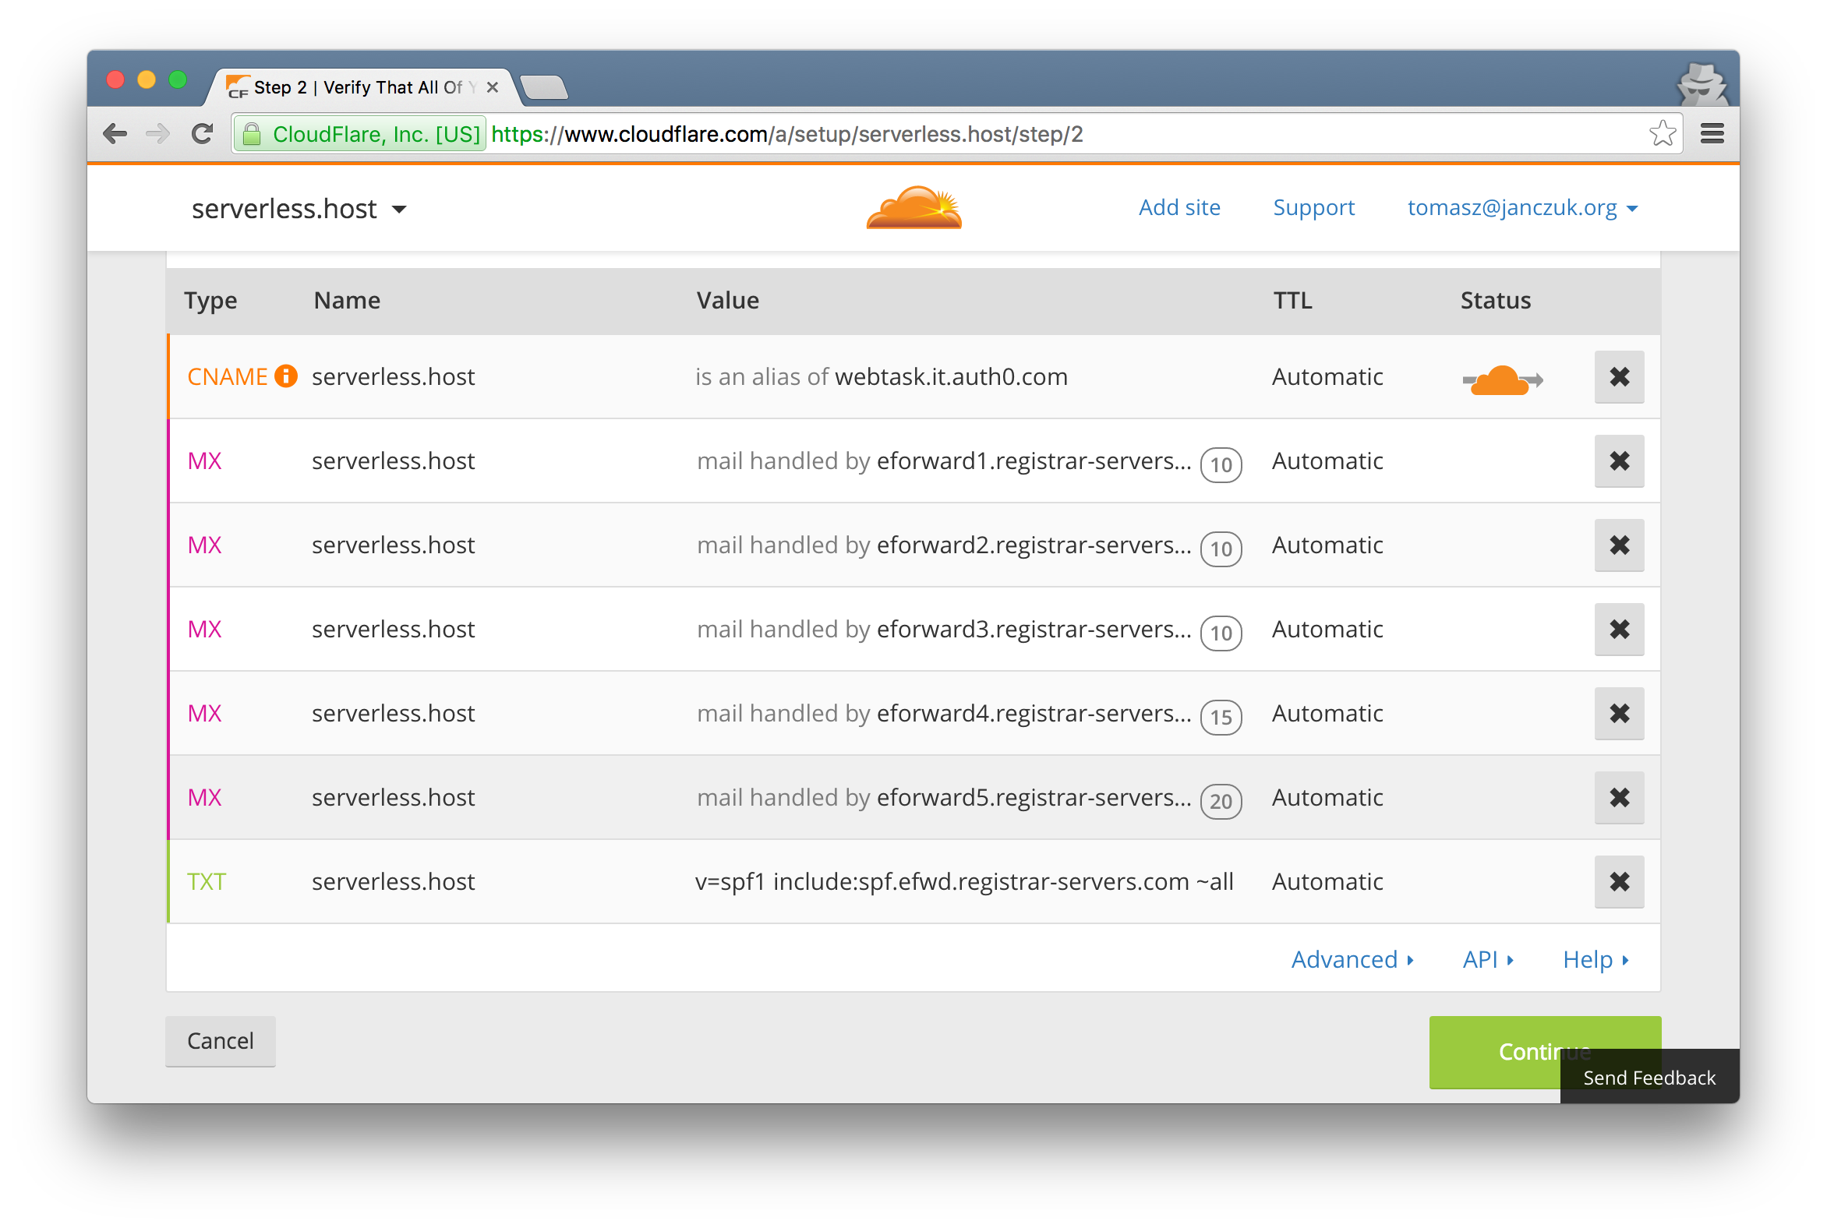
Task: Click the info icon next to CNAME
Action: 285,376
